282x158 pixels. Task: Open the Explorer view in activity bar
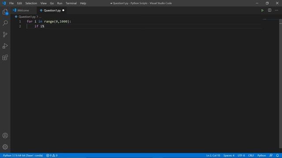[x=5, y=12]
